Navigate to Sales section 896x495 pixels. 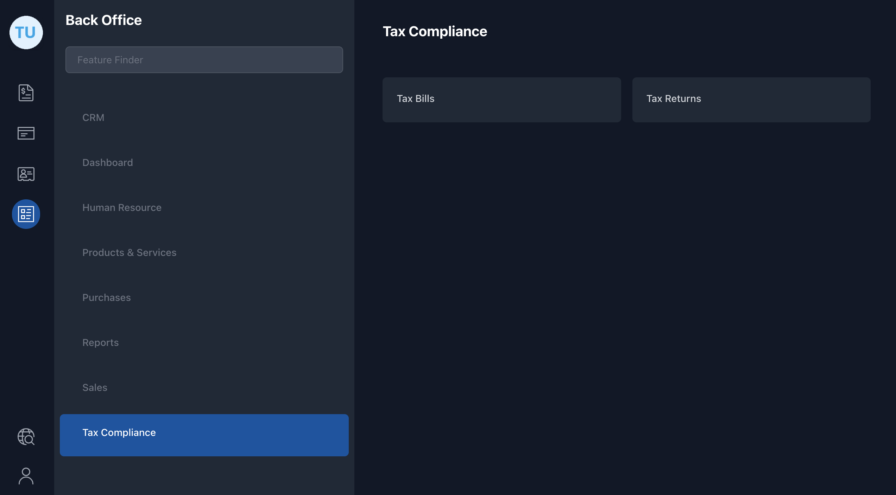204,387
